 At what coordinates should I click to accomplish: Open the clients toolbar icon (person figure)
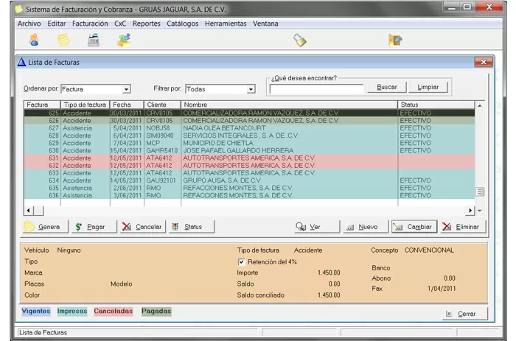(x=34, y=40)
